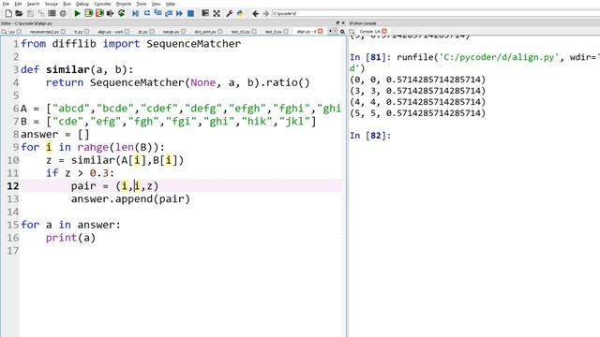Save the current file

pyautogui.click(x=30, y=13)
